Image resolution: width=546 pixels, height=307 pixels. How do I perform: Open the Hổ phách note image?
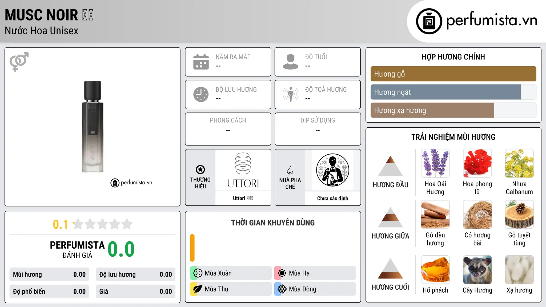[x=435, y=270]
